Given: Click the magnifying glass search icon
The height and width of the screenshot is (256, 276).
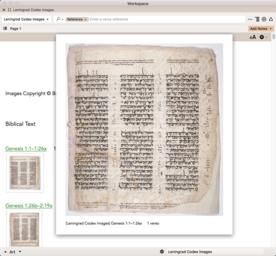Looking at the screenshot, I should [x=58, y=19].
